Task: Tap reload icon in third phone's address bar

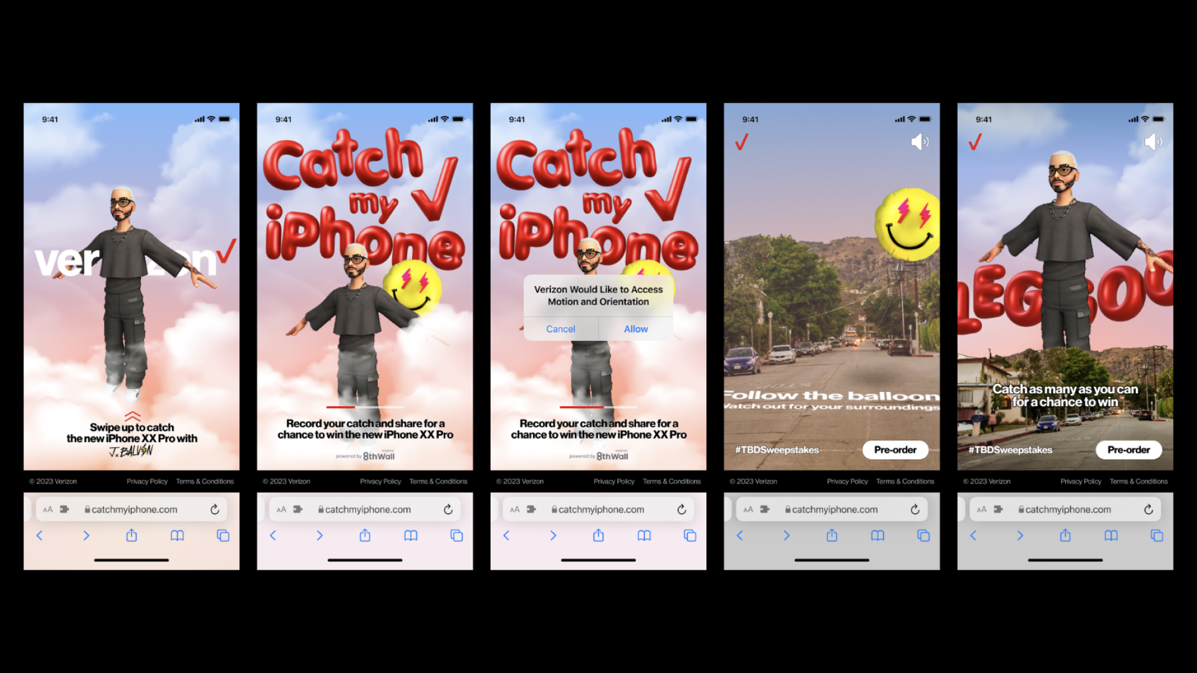Action: [x=681, y=510]
